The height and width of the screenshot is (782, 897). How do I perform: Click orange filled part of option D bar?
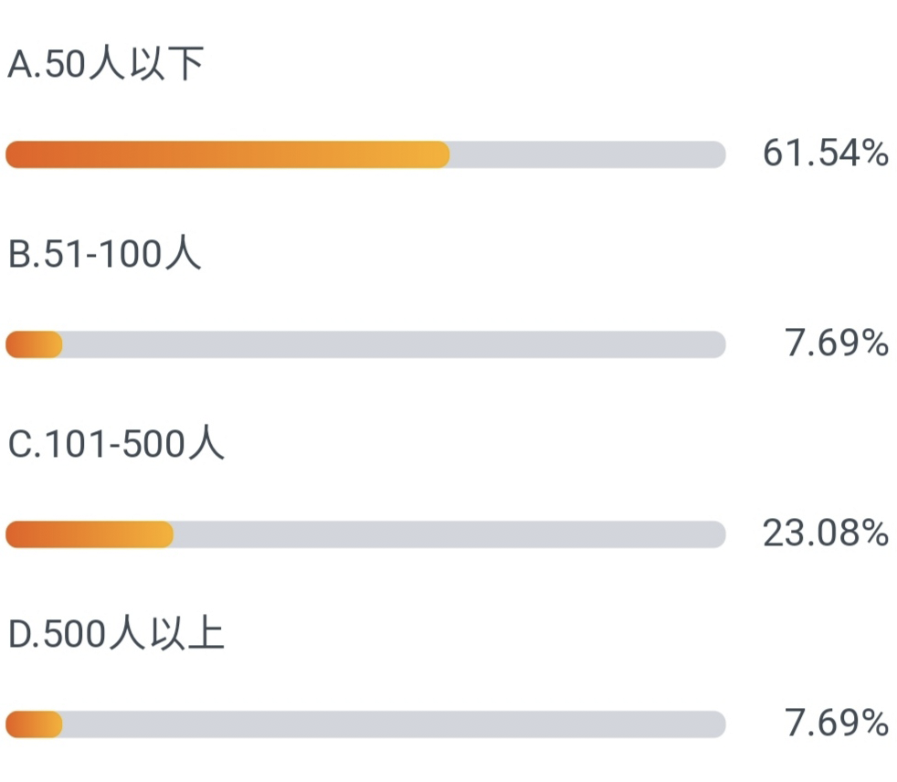[34, 724]
